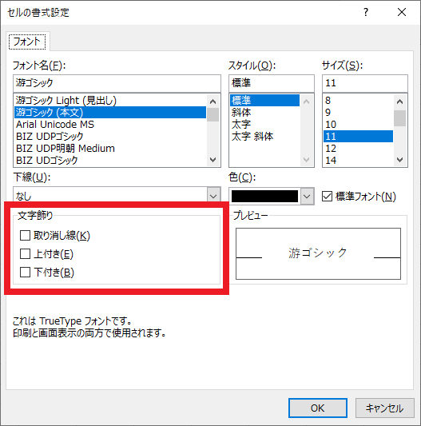
Task: Choose 太字 in the style list
Action: 241,125
